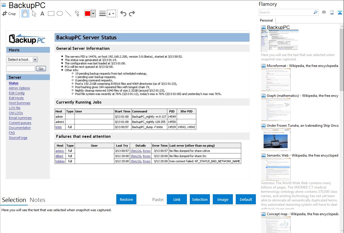Click the search magnifier icon
Viewport: 344px width, 233px height.
click(x=316, y=12)
